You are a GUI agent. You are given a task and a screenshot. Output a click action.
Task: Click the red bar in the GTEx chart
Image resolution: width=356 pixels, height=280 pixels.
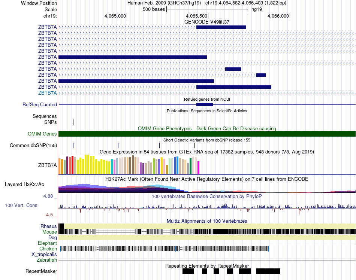coord(72,165)
